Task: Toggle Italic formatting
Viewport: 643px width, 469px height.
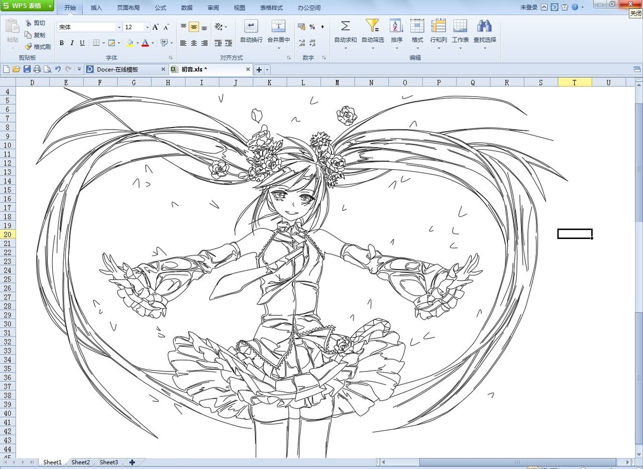Action: coord(72,43)
